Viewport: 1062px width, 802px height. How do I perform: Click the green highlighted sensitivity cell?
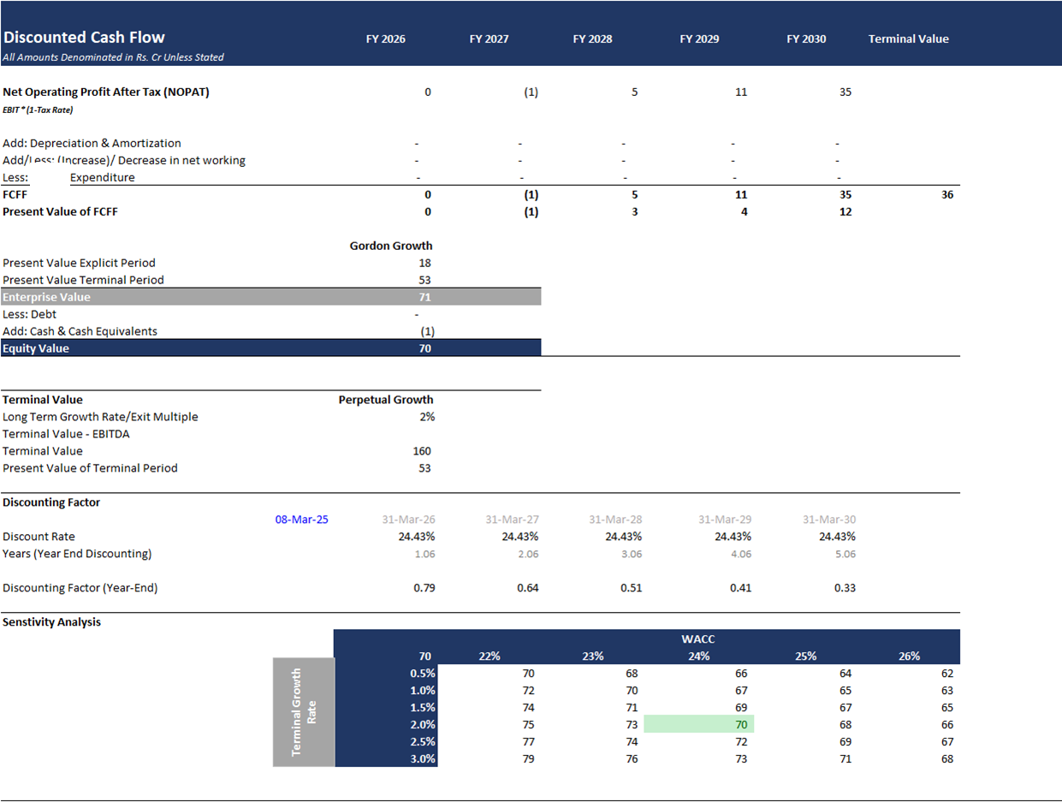[698, 725]
